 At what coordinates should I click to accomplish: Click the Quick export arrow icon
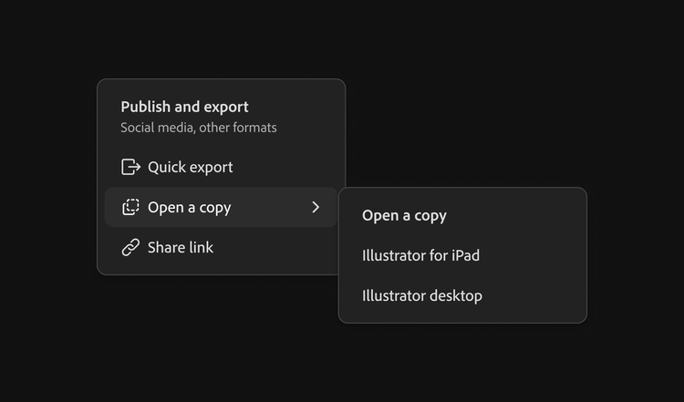point(130,167)
